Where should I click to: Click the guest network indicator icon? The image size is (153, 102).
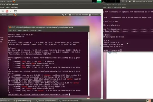63,15
